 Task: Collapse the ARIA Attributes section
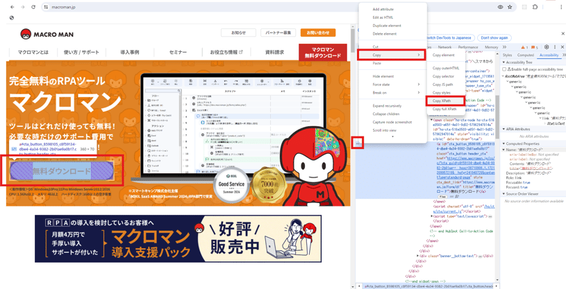504,129
